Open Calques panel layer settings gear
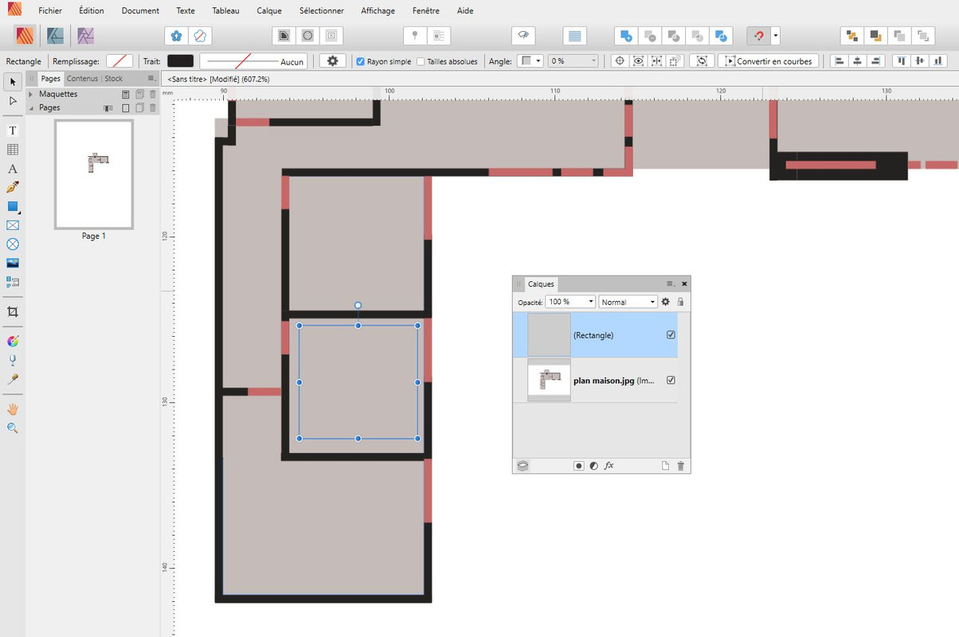This screenshot has width=959, height=637. tap(666, 302)
